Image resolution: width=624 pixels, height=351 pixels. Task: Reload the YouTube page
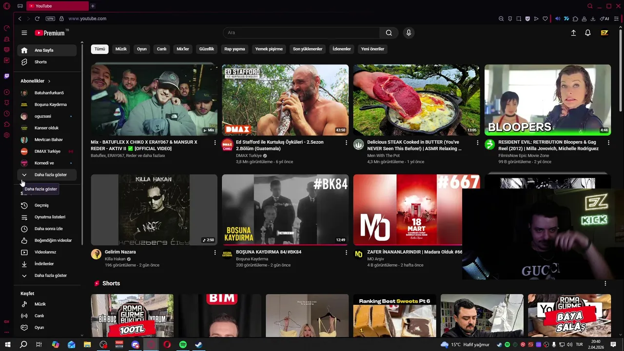tap(37, 19)
